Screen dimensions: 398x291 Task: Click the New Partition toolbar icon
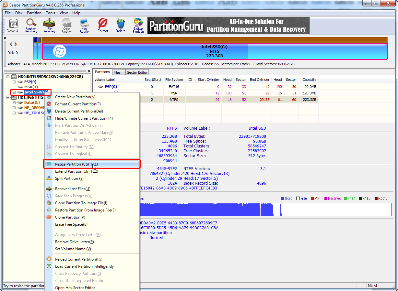pyautogui.click(x=85, y=26)
